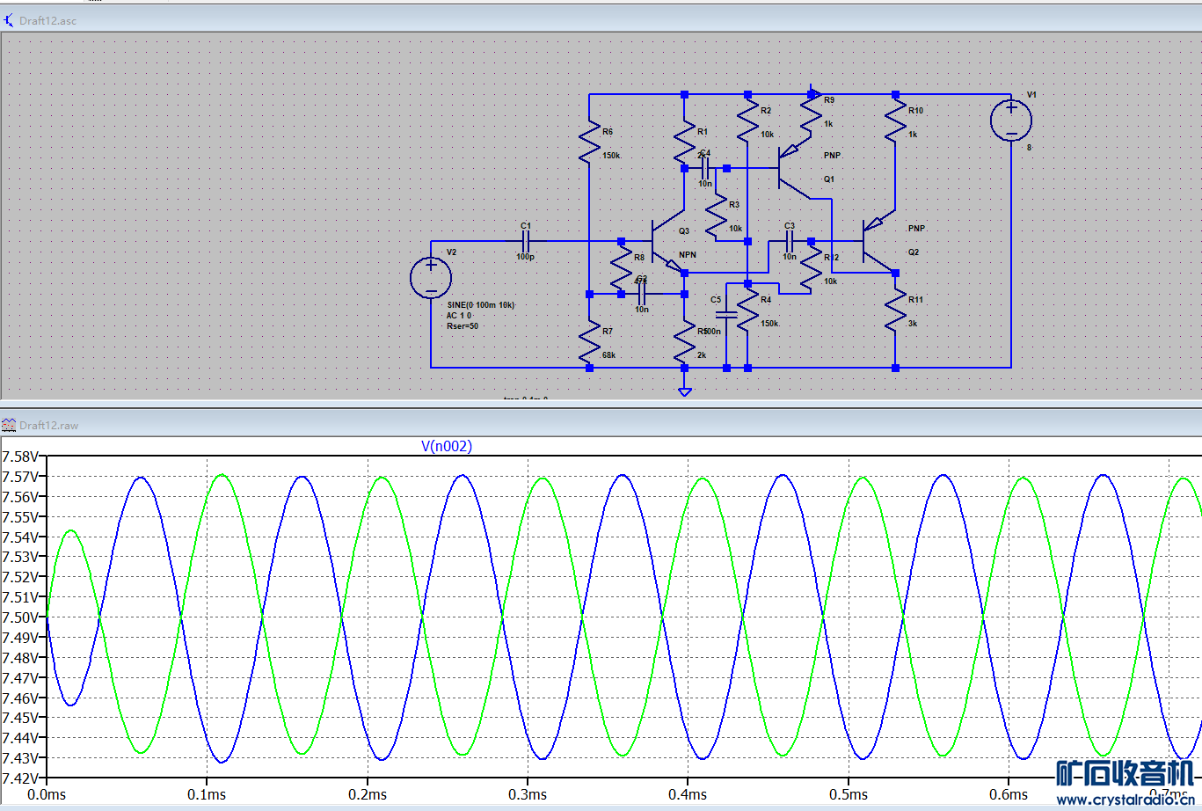Click the 8 value of V1
Image resolution: width=1202 pixels, height=811 pixels.
pos(1029,148)
